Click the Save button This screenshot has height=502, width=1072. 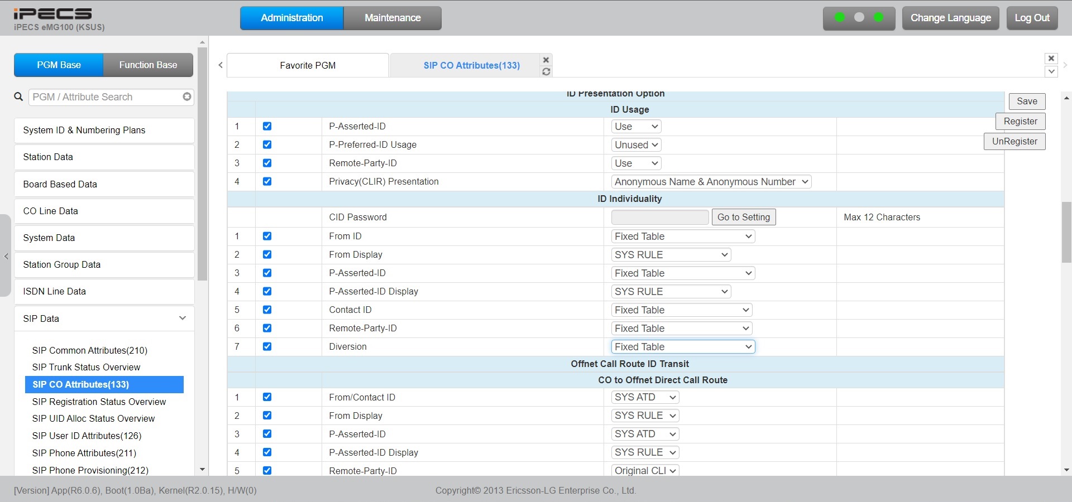pyautogui.click(x=1026, y=102)
